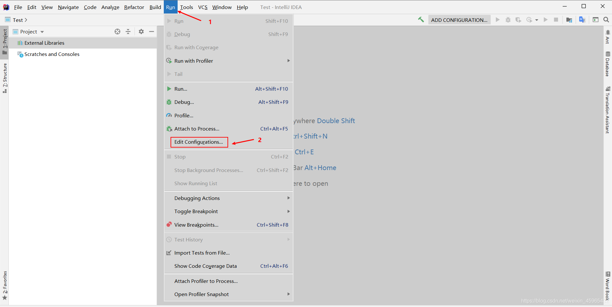Click the ADD CONFIGURATION... button
Screen dimensions: 612x307
pos(459,20)
